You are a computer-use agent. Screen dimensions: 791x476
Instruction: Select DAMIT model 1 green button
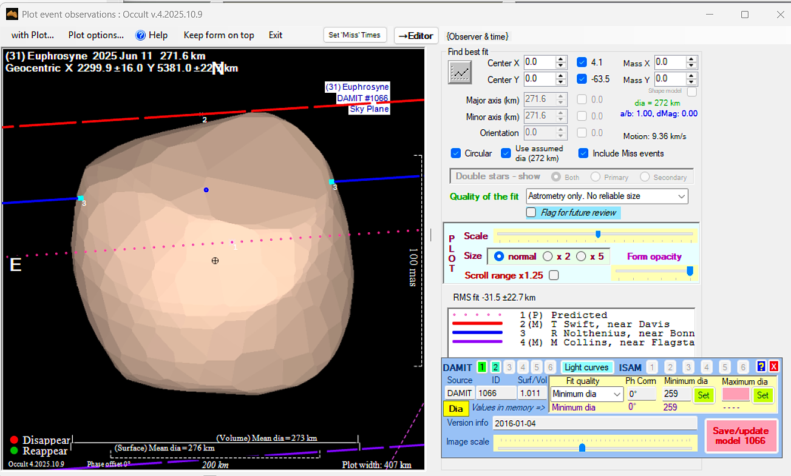pyautogui.click(x=482, y=367)
